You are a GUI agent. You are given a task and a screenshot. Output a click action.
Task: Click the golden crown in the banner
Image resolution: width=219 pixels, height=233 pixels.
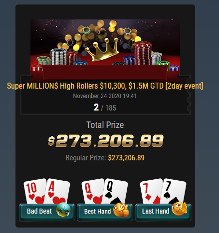[x=102, y=50]
